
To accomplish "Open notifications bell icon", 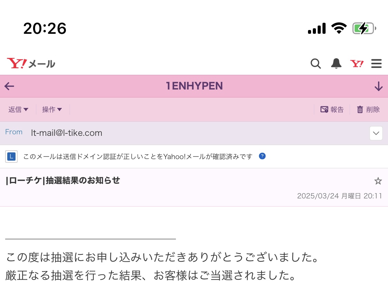I will click(x=336, y=63).
